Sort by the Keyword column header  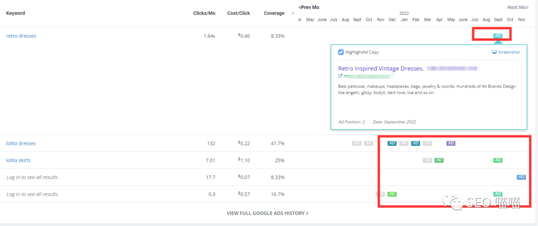click(15, 13)
